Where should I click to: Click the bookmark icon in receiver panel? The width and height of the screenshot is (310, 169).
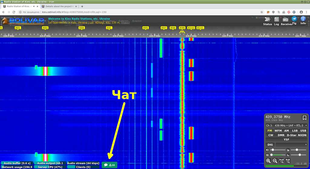304,118
